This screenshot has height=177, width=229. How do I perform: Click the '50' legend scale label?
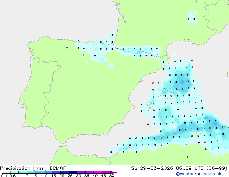point(112,176)
